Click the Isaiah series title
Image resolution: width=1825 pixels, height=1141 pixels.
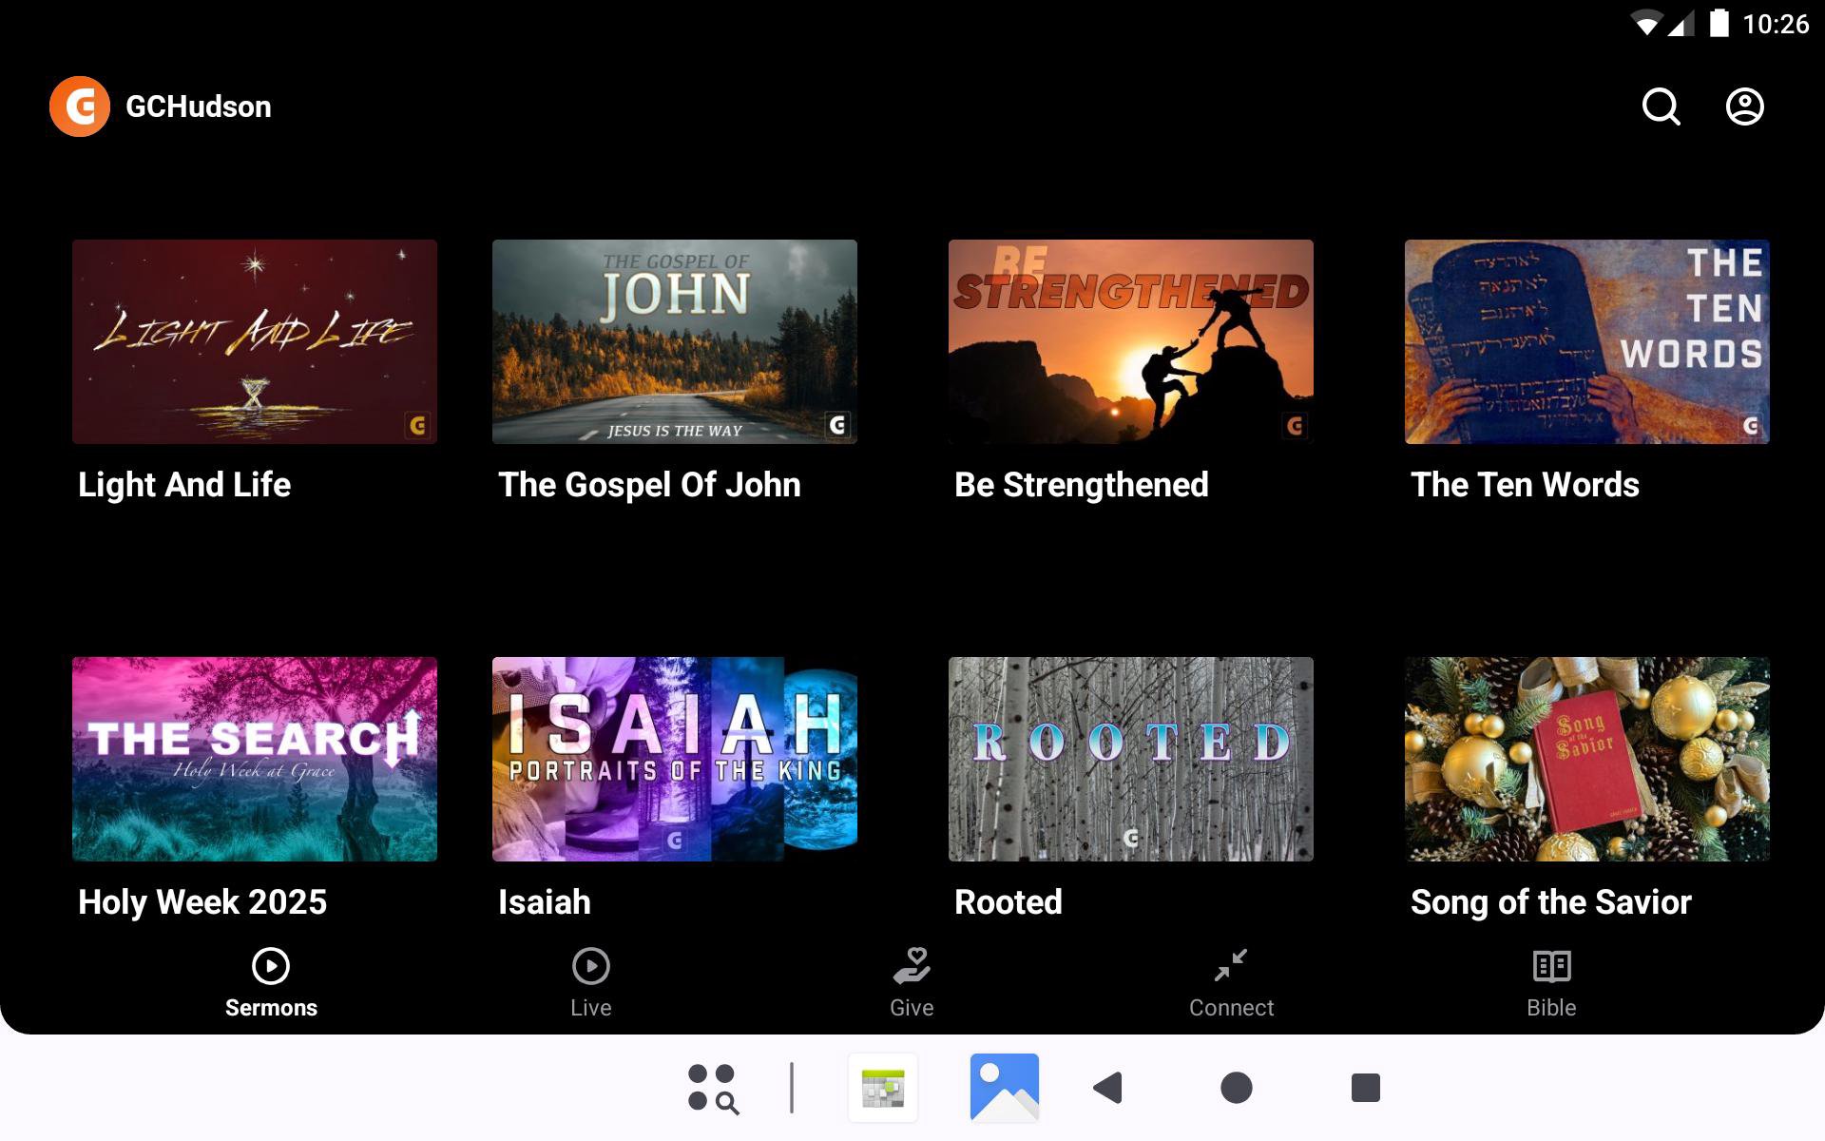click(545, 901)
